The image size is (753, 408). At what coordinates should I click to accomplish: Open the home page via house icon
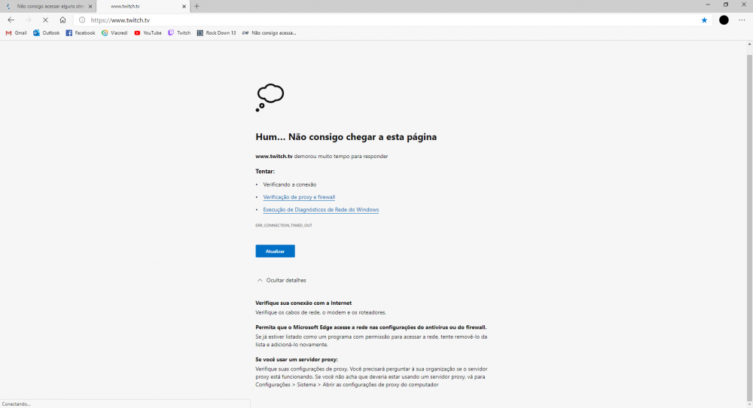coord(62,20)
